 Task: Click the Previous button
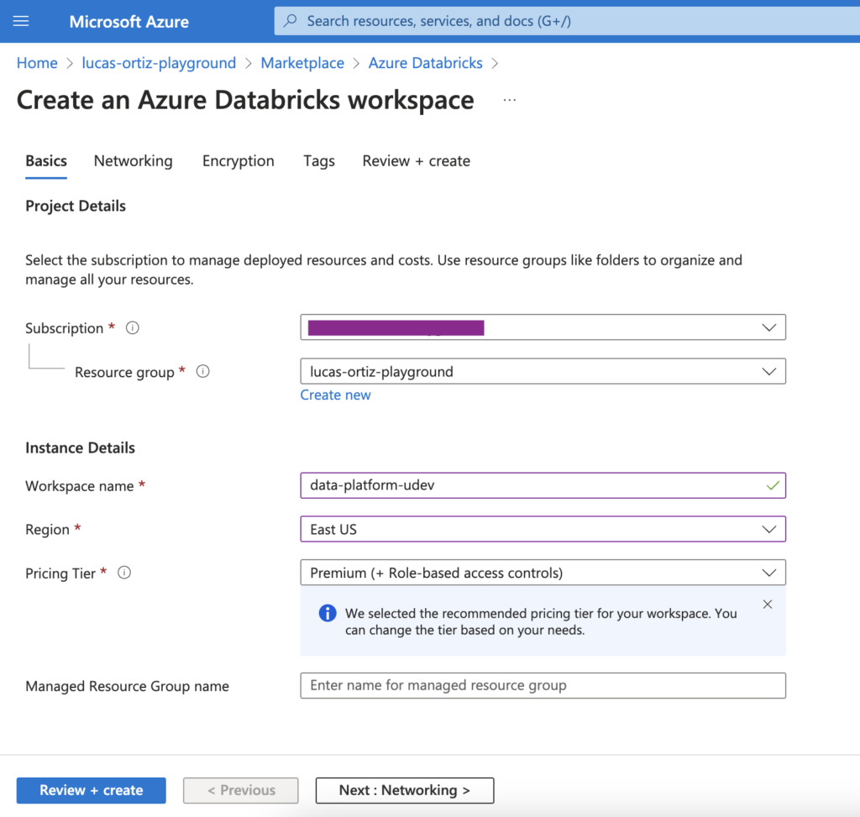pyautogui.click(x=241, y=790)
